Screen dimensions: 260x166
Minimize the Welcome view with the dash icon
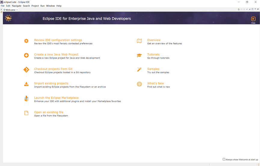tap(255, 9)
